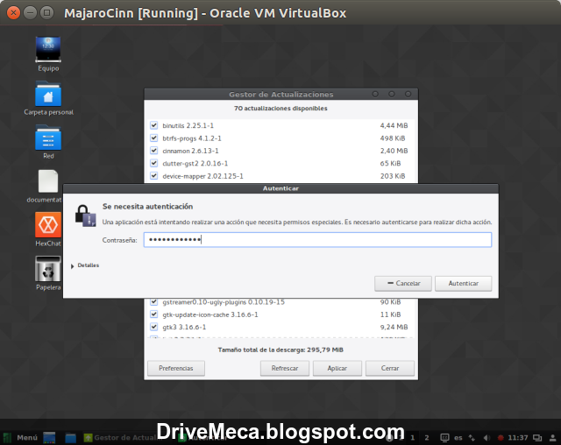Close the VirtualBox MajaroCinn window
The width and height of the screenshot is (561, 445).
(x=14, y=13)
